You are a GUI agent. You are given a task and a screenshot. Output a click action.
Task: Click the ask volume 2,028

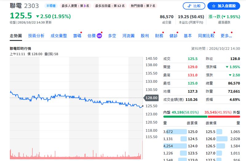(x=235, y=139)
